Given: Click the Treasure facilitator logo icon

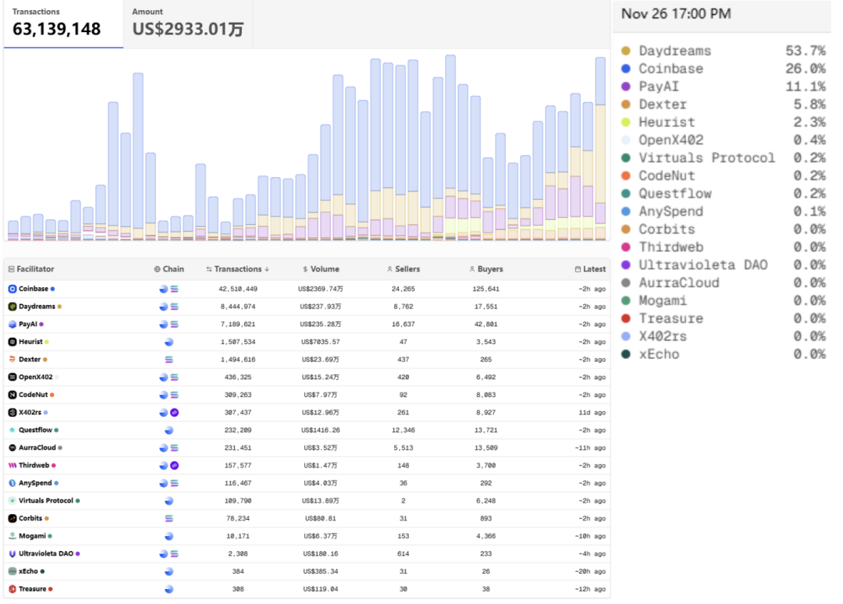Looking at the screenshot, I should pos(12,589).
